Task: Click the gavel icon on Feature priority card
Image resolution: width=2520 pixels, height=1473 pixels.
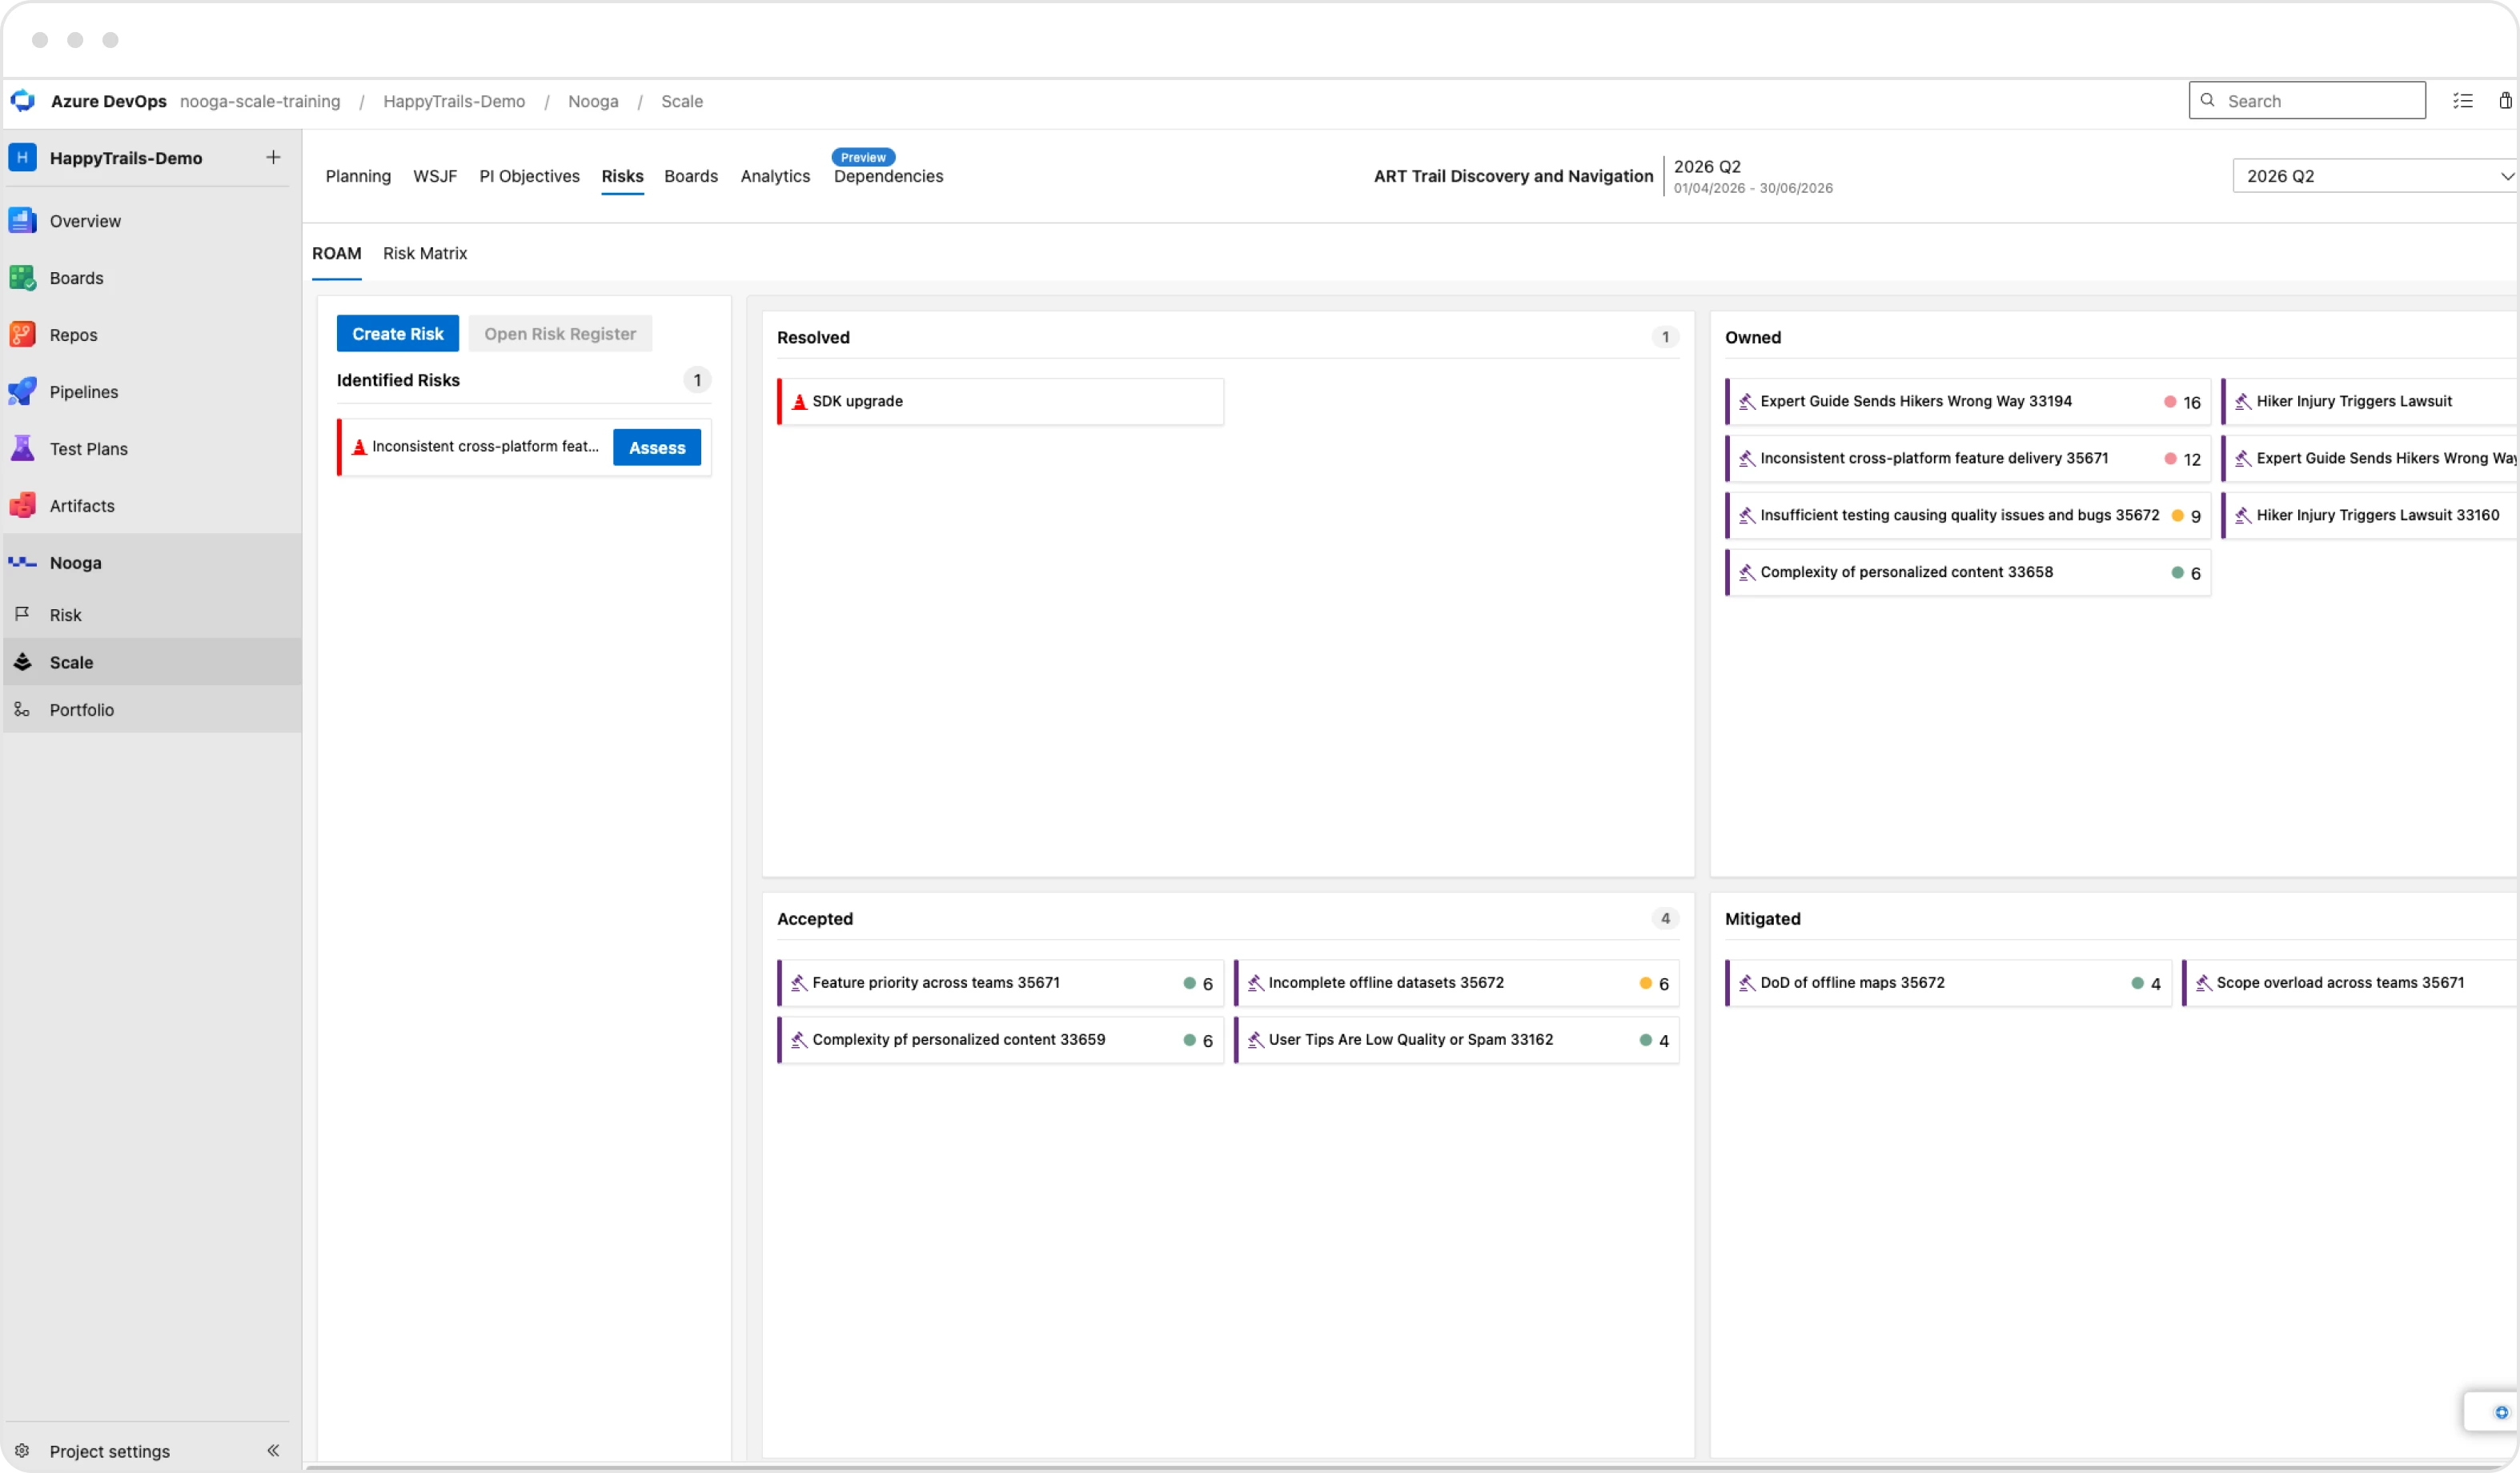Action: (799, 983)
